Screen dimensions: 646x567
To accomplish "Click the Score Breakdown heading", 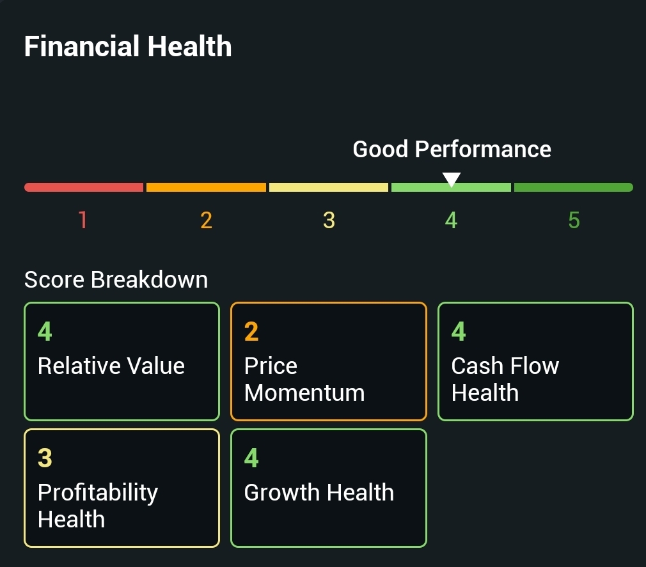I will coord(116,279).
